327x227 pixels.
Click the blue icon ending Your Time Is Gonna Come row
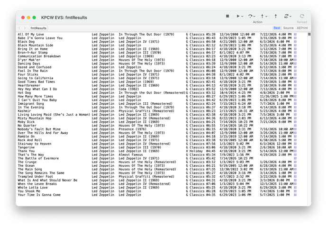[295, 195]
